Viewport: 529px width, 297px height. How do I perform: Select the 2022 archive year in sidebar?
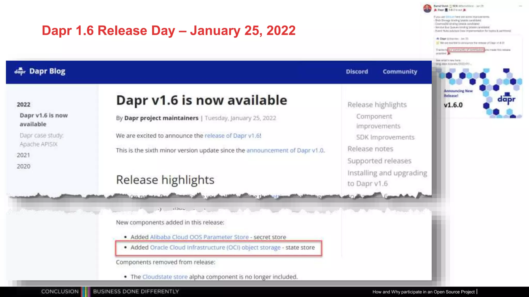pos(24,104)
